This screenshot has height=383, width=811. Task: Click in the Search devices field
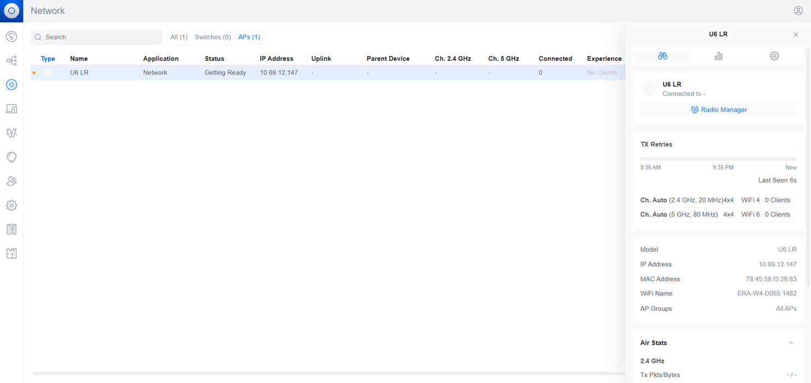pos(97,37)
